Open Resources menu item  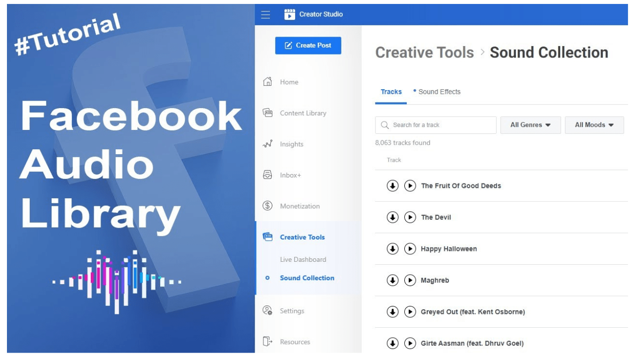coord(295,342)
